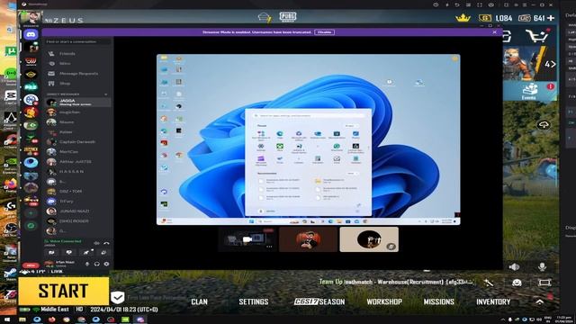576x324 pixels.
Task: Toggle PUBG lobby speaker icon
Action: pyautogui.click(x=514, y=266)
